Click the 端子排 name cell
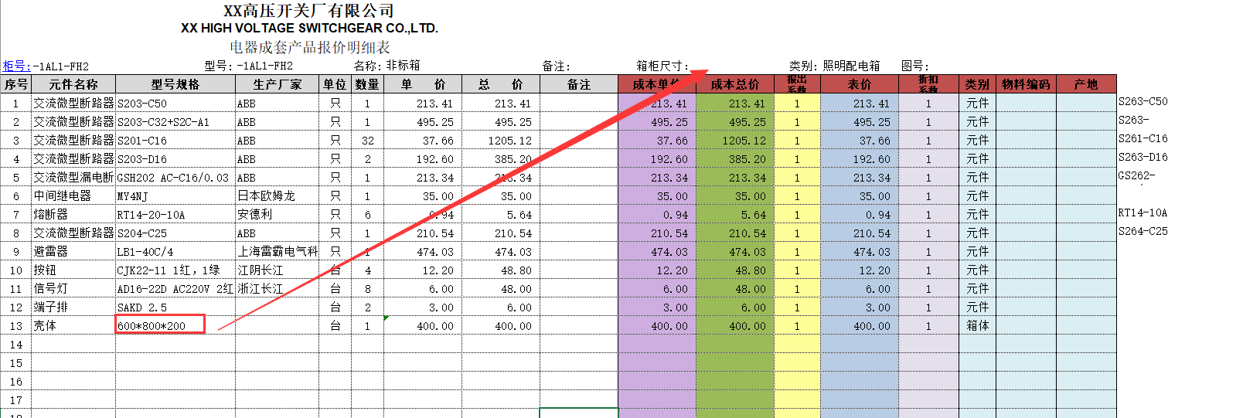This screenshot has height=418, width=1243. click(x=73, y=308)
